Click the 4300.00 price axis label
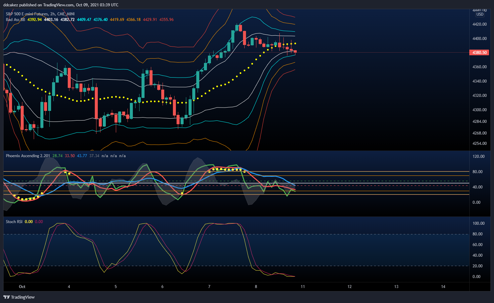This screenshot has height=303, width=494. coord(480,110)
